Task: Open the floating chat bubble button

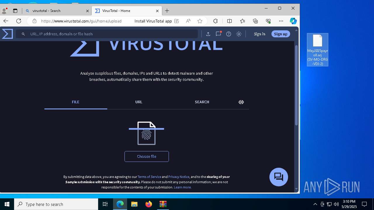Action: point(279,177)
